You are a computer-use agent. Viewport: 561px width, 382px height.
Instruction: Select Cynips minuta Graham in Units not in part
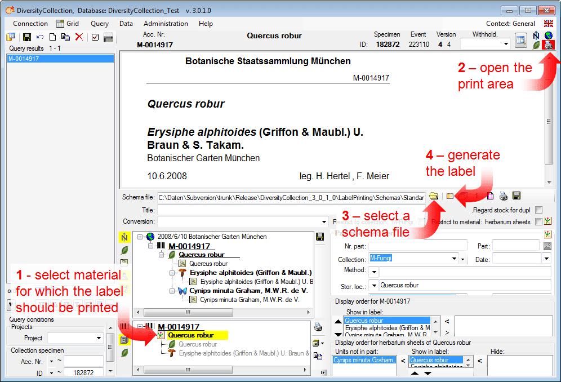pyautogui.click(x=364, y=360)
